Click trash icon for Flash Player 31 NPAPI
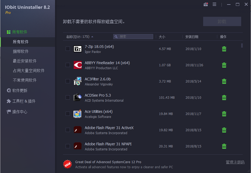Image resolution: width=251 pixels, height=173 pixels. [224, 146]
